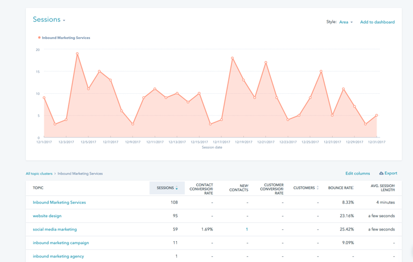Image resolution: width=413 pixels, height=262 pixels.
Task: Click the sort arrow in Sessions column header
Action: 177,189
